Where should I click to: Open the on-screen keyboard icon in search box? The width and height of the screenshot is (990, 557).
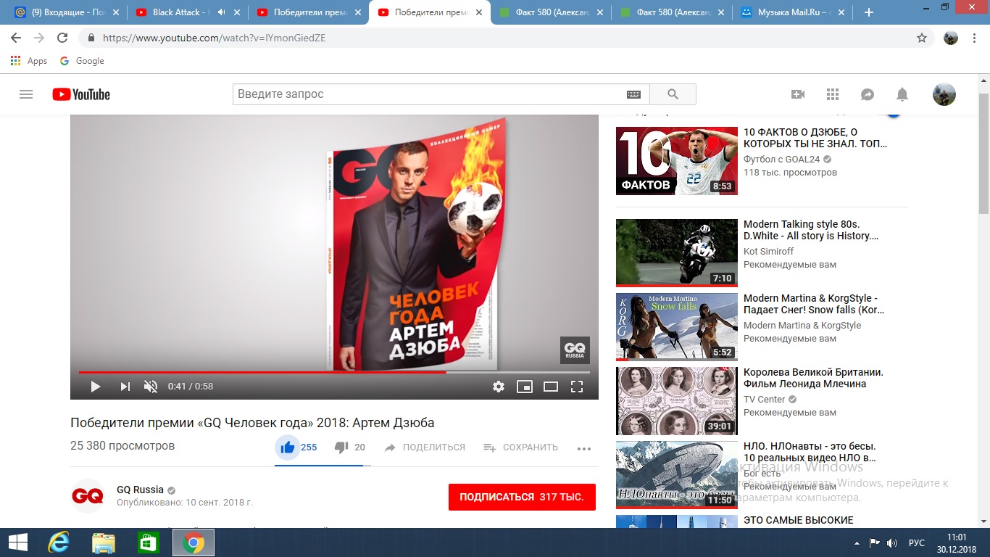(x=633, y=94)
